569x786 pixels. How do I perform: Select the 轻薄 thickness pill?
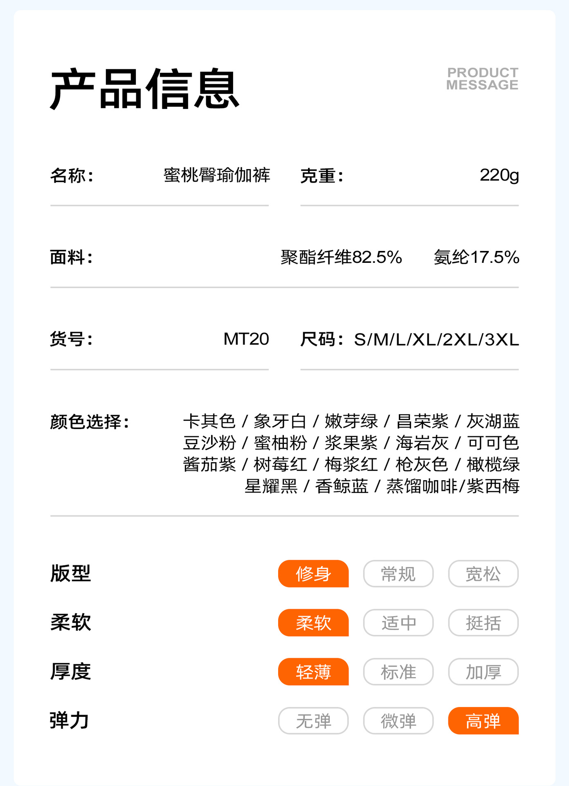(x=313, y=672)
